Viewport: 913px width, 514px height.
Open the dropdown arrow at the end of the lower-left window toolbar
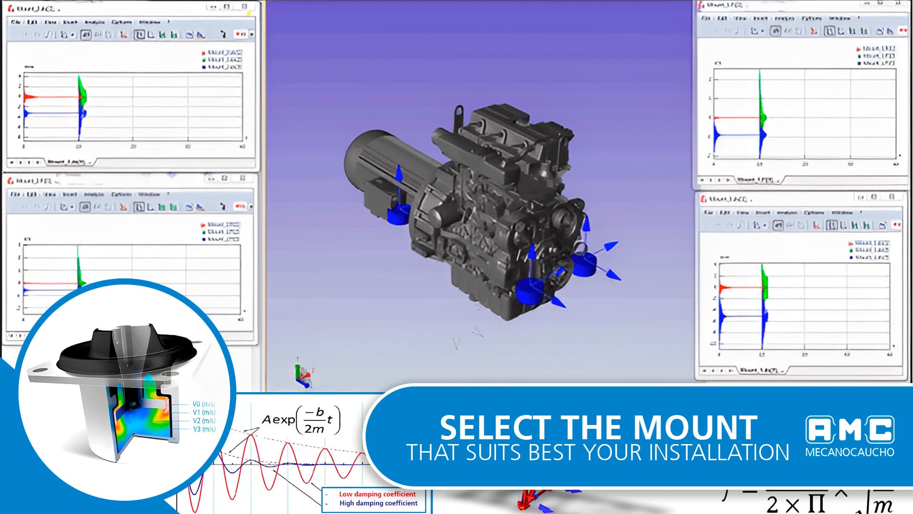pyautogui.click(x=251, y=207)
